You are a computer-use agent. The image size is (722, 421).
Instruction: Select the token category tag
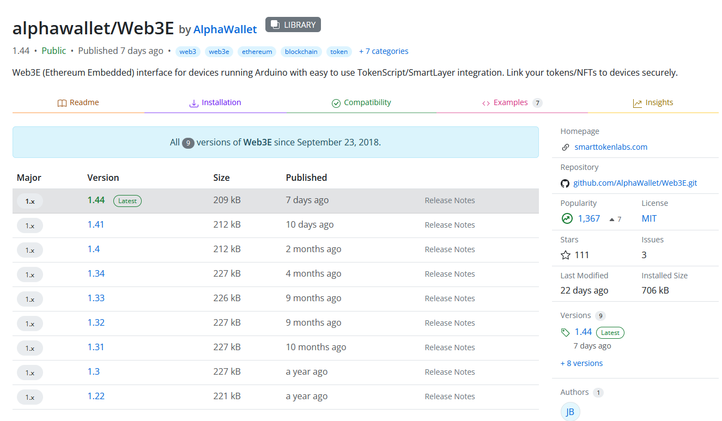pos(339,52)
